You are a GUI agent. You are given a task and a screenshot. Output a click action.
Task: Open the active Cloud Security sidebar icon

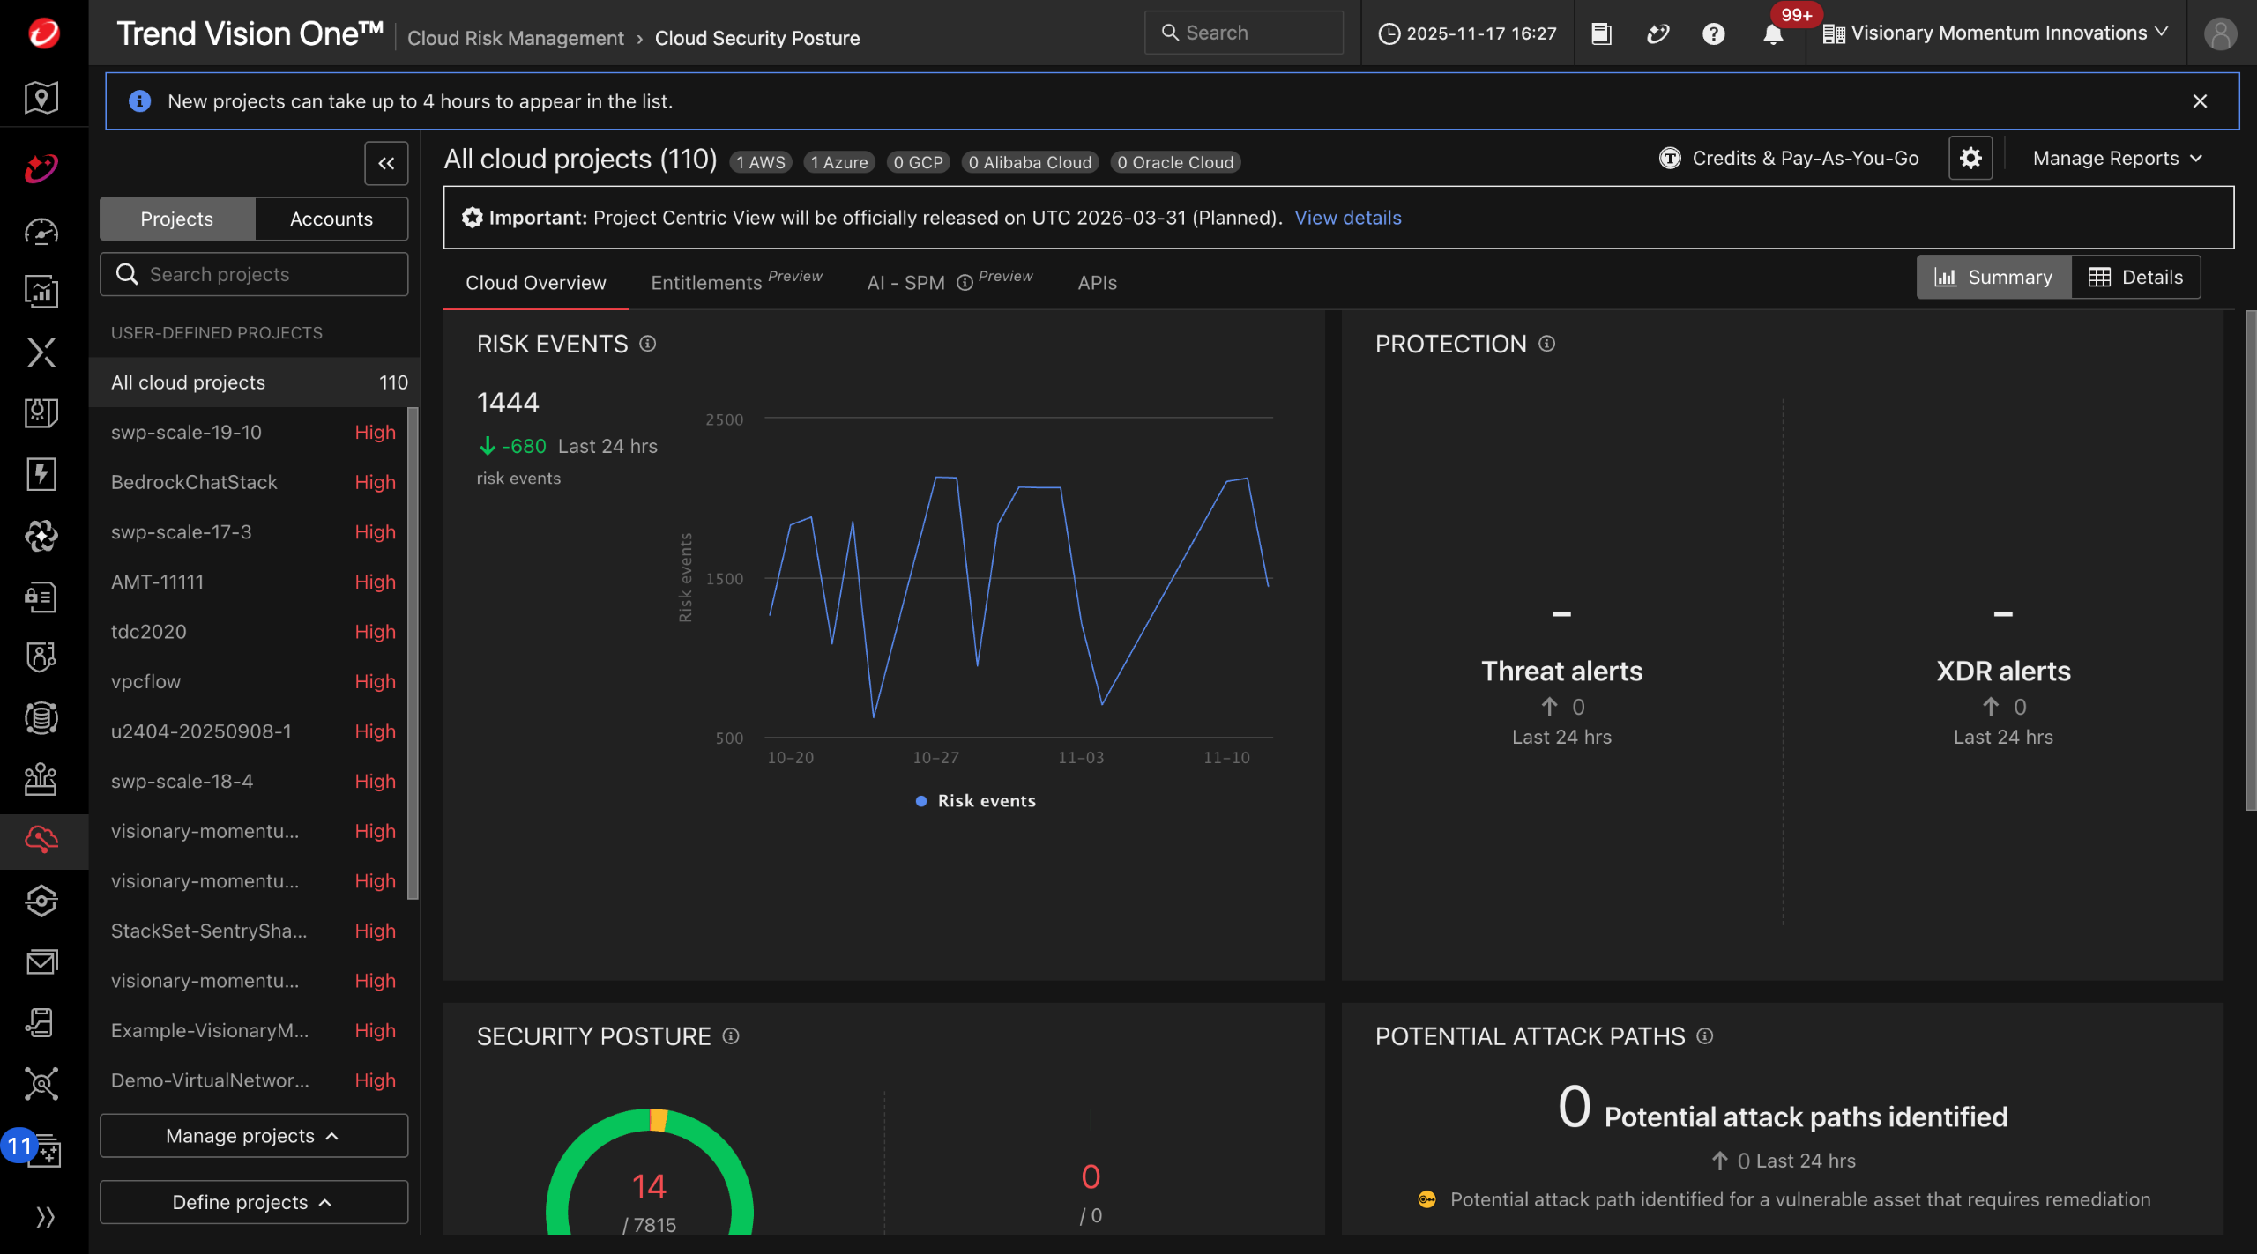tap(41, 840)
